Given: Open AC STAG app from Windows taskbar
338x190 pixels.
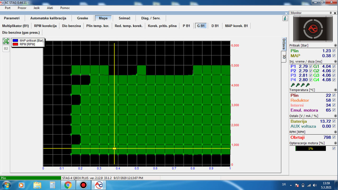Looking at the screenshot, I should point(99,185).
